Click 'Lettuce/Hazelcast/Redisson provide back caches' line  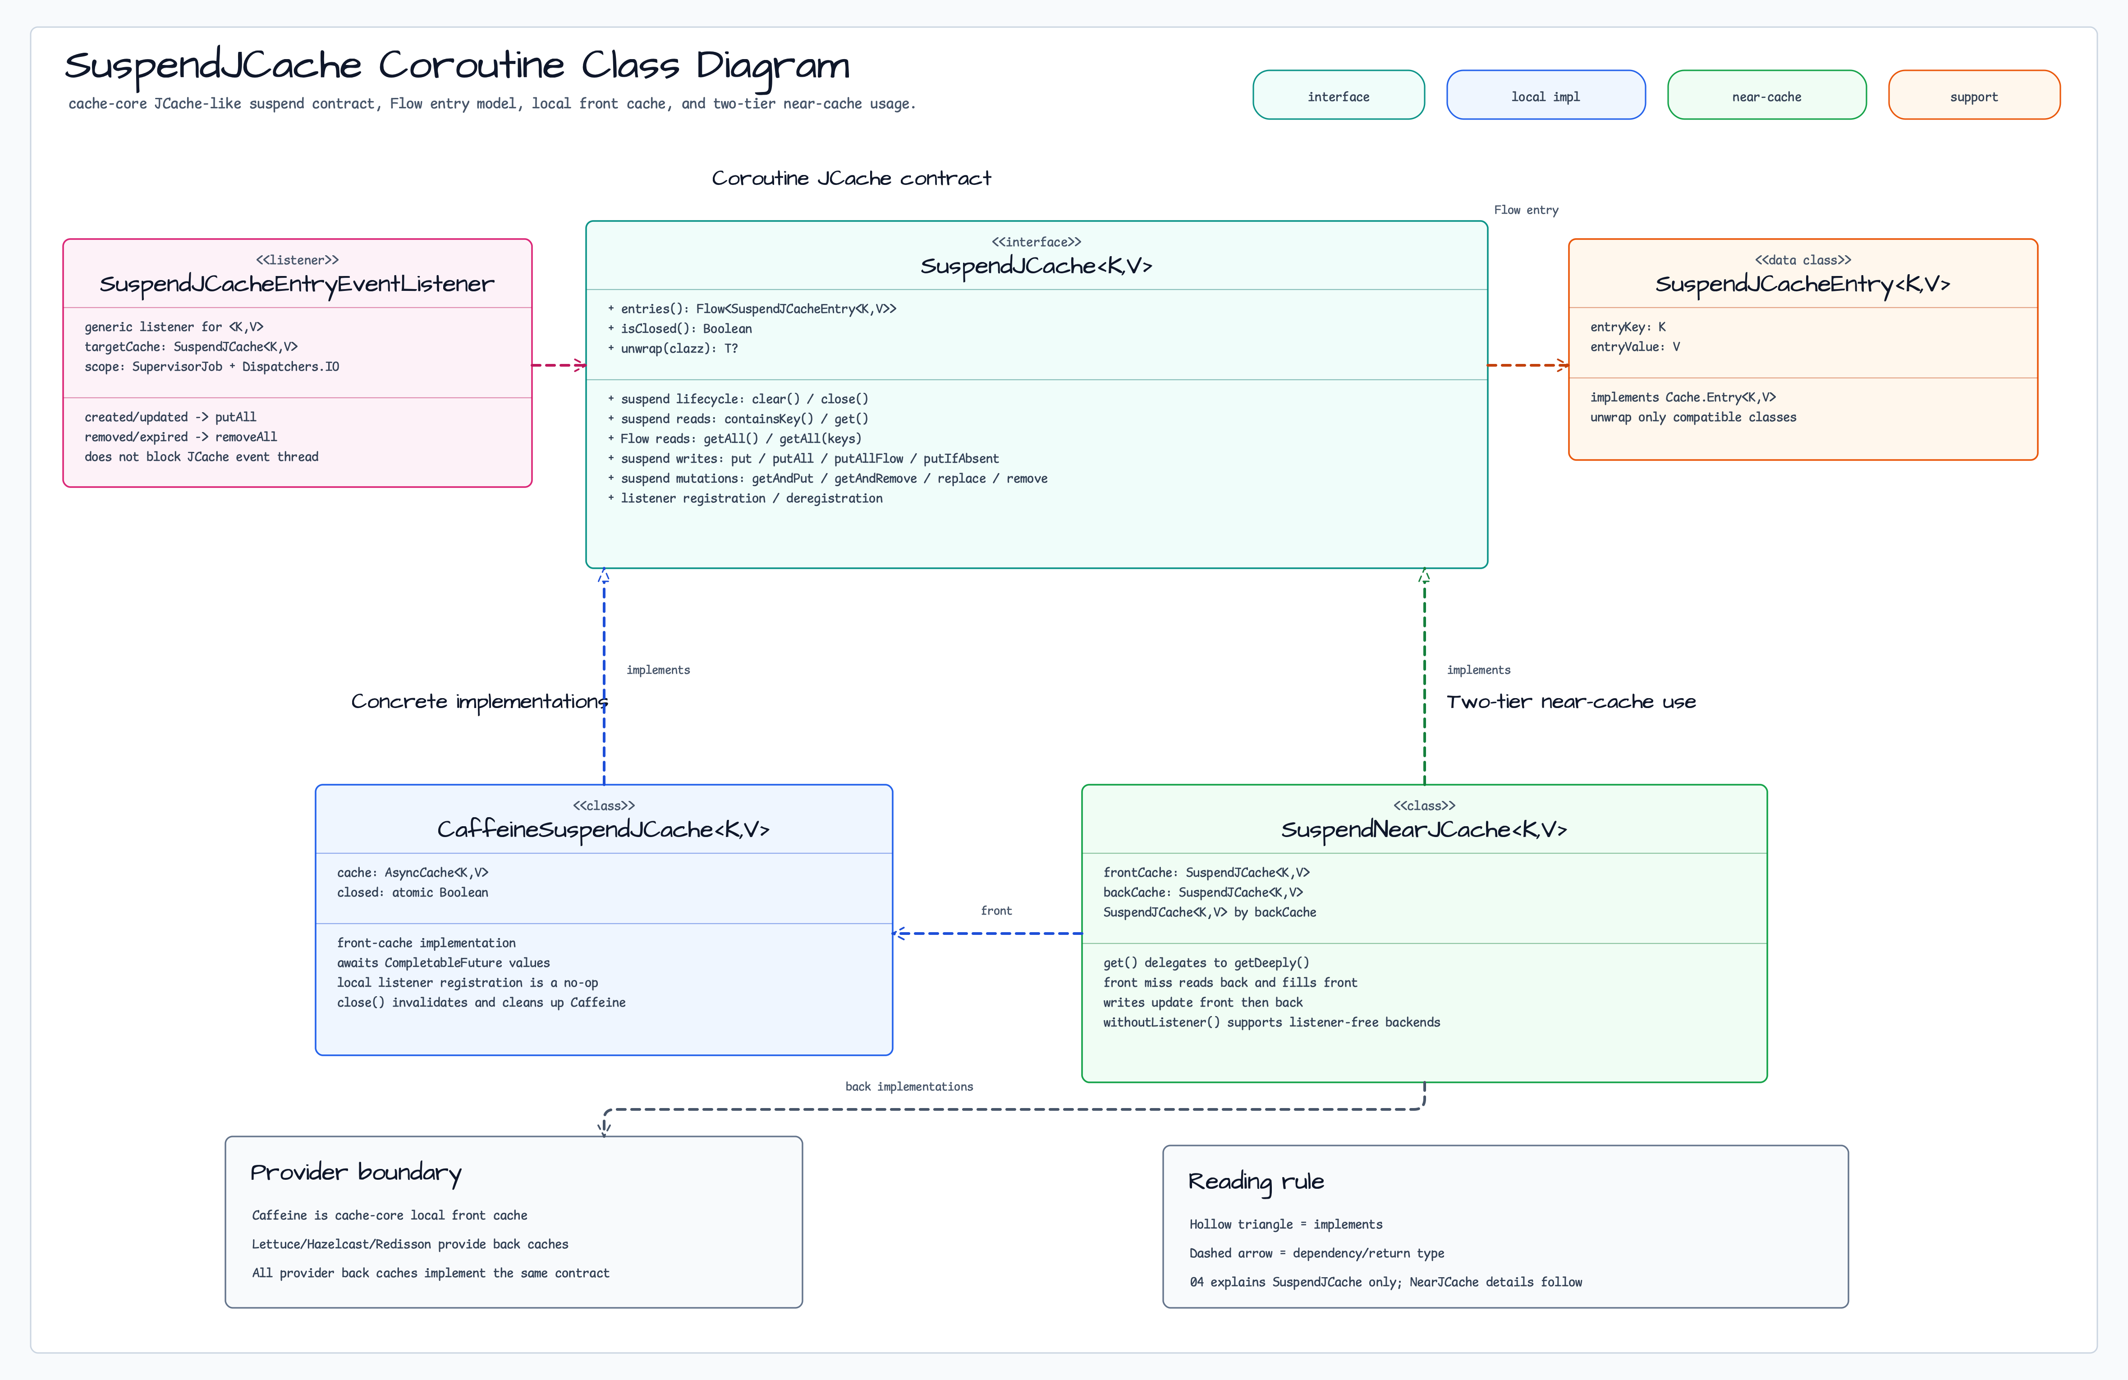click(x=409, y=1244)
